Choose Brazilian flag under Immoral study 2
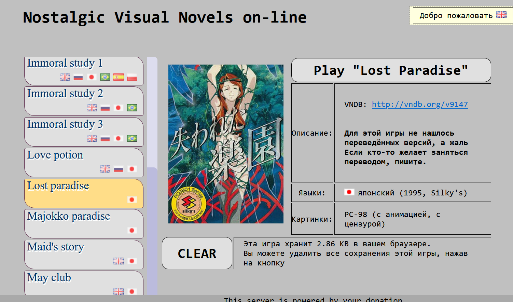Screen dimensions: 513x302 (x=132, y=108)
